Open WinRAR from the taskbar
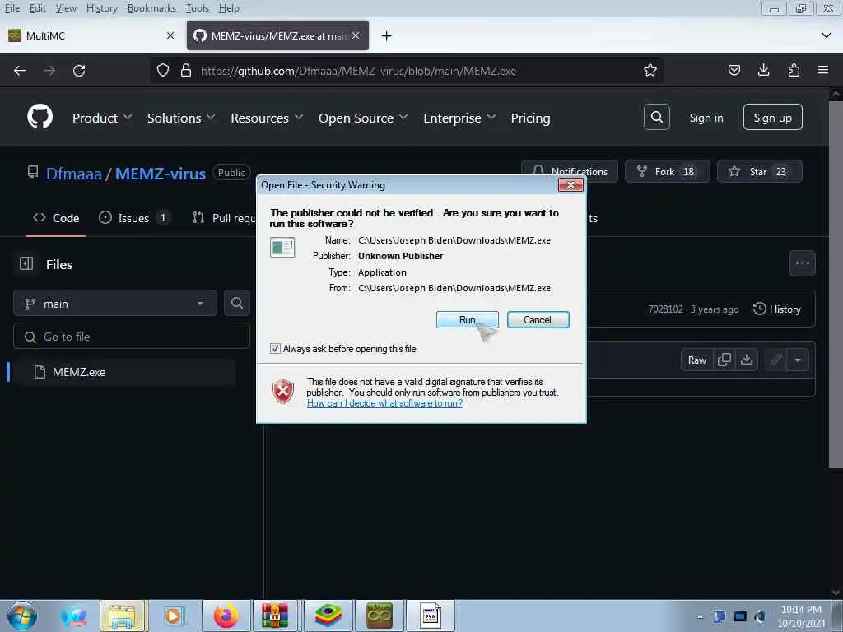 [x=275, y=616]
